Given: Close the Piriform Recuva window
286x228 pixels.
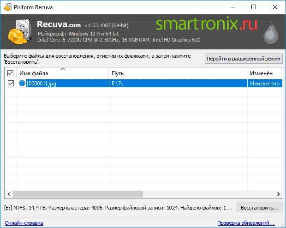Looking at the screenshot, I should 274,7.
